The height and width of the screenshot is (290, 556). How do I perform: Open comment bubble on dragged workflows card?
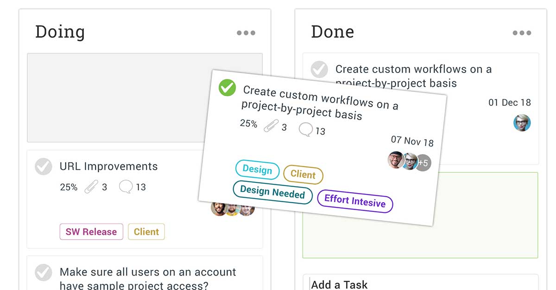[306, 130]
